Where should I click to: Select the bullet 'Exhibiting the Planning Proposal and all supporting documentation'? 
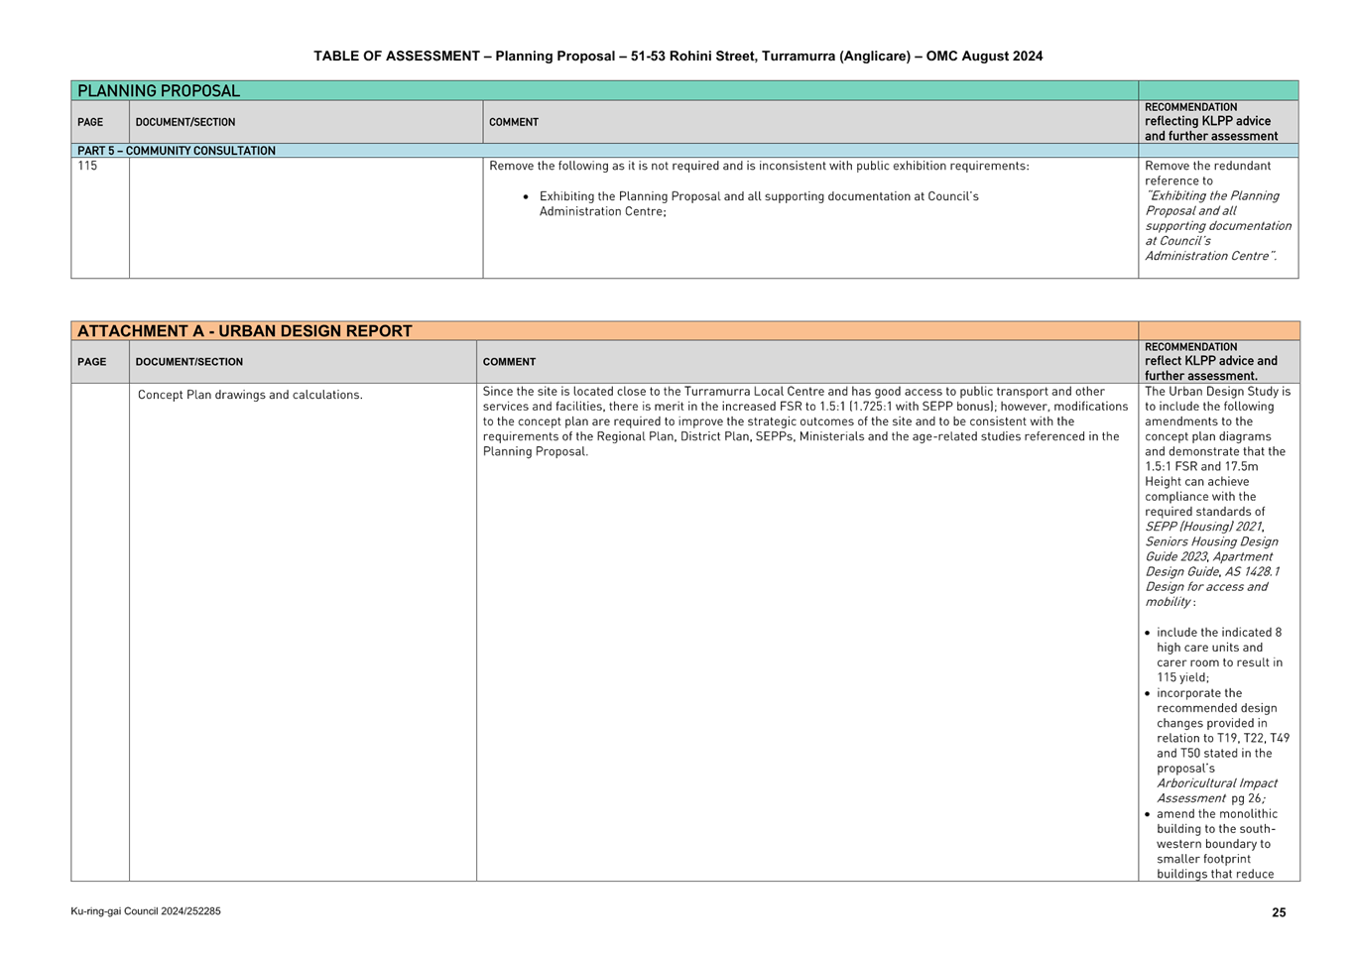click(x=759, y=203)
